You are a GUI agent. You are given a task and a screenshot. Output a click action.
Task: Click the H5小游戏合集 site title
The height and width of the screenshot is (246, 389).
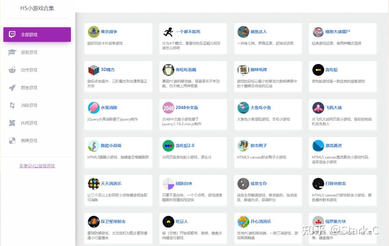pyautogui.click(x=37, y=8)
